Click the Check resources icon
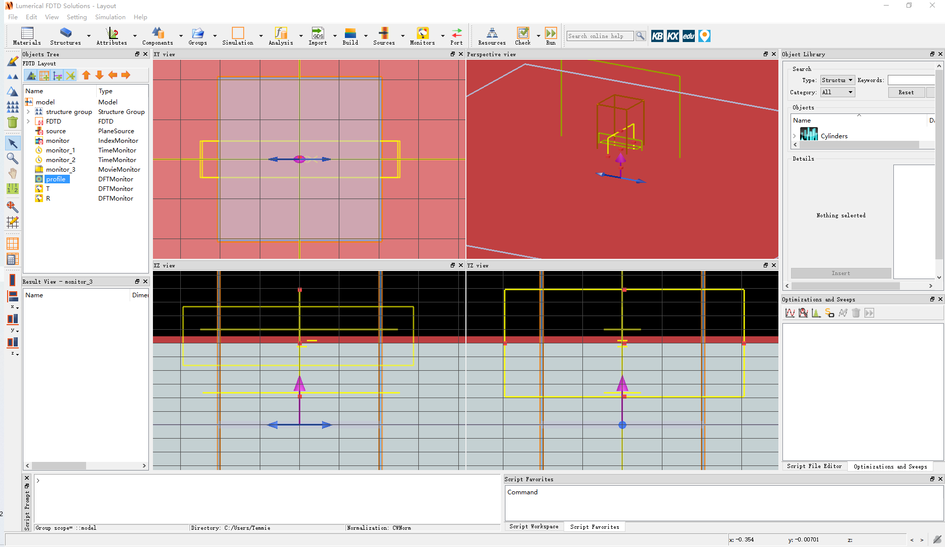Viewport: 945px width, 547px height. (x=523, y=36)
